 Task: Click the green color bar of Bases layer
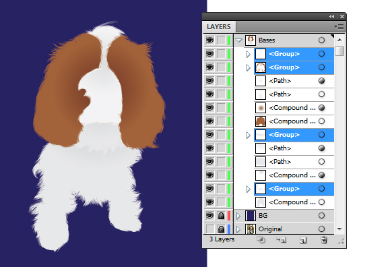pos(229,40)
